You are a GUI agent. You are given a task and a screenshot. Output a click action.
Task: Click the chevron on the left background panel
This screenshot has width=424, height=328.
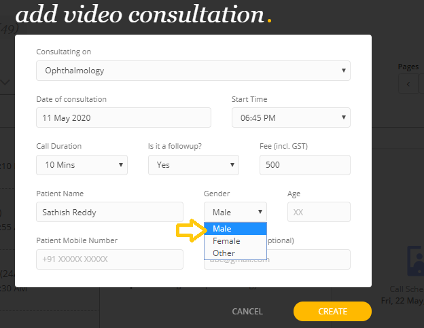[x=5, y=83]
